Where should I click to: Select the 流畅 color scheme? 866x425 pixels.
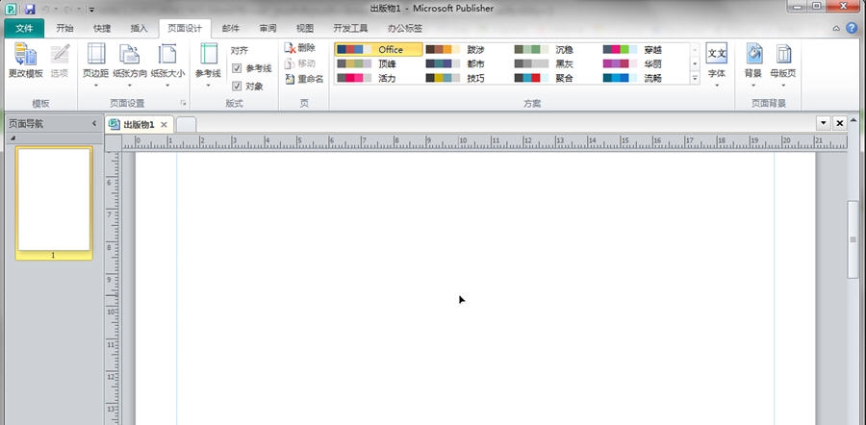pyautogui.click(x=644, y=79)
